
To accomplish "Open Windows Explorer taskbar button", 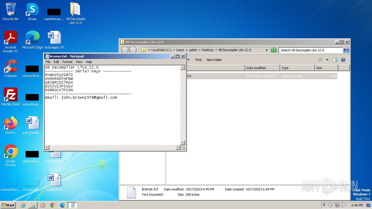I will click(x=33, y=205).
